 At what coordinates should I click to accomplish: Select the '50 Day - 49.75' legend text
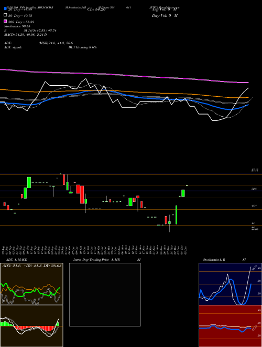pyautogui.click(x=20, y=16)
